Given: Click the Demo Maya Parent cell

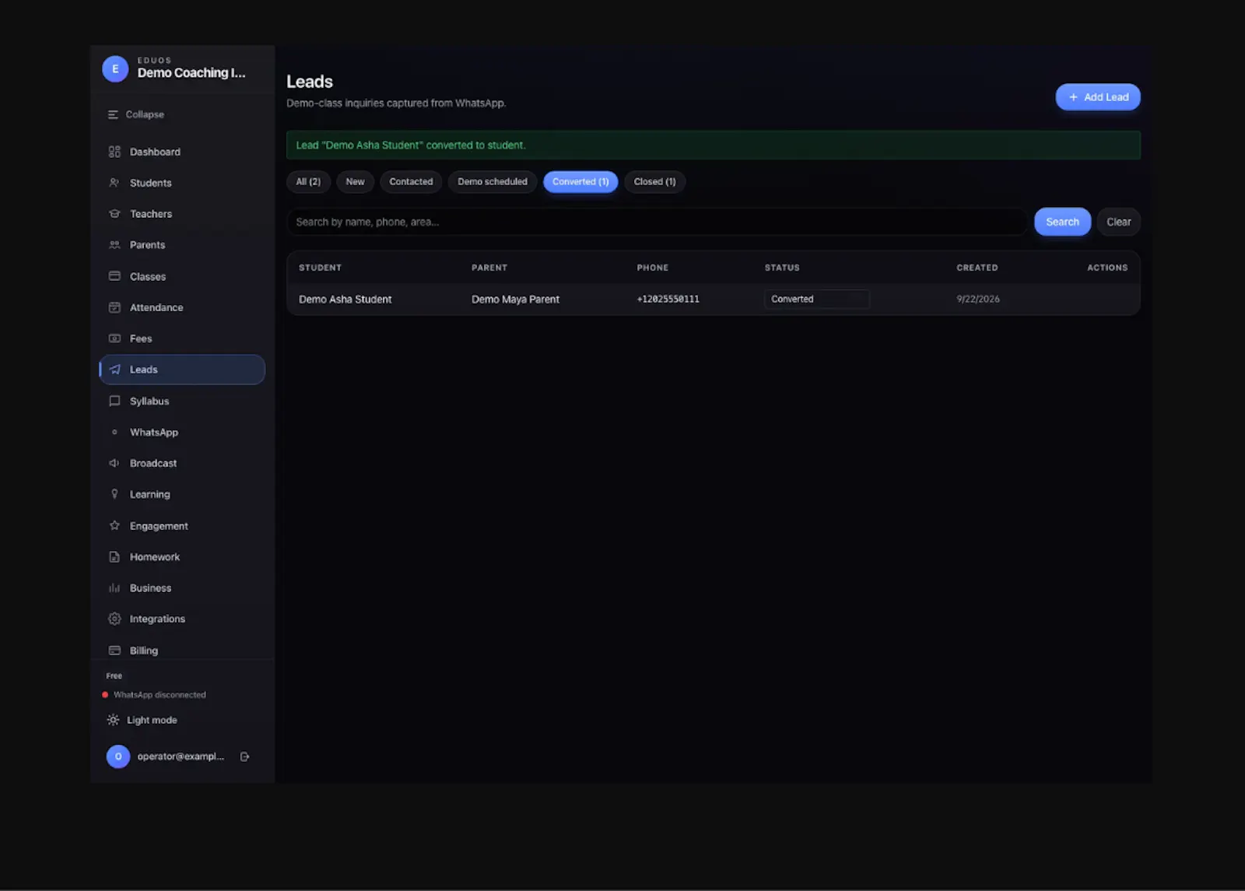Looking at the screenshot, I should [x=515, y=300].
